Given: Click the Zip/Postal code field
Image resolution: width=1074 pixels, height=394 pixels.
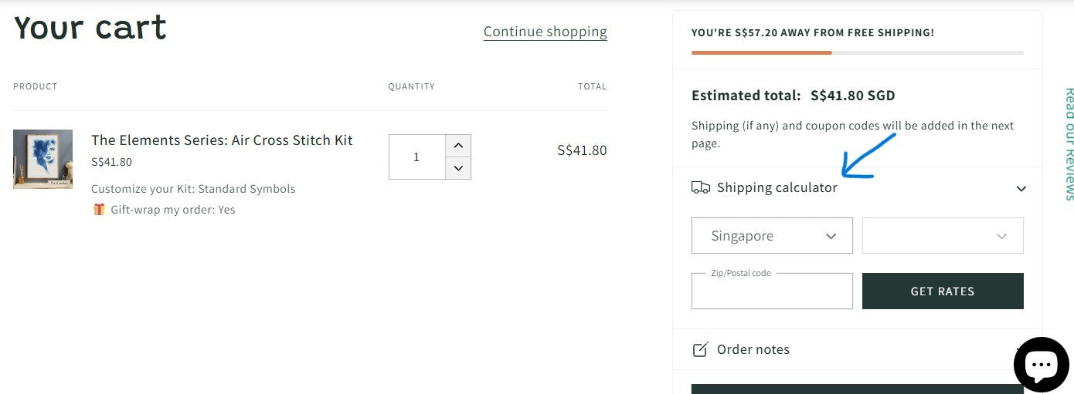Looking at the screenshot, I should click(772, 293).
